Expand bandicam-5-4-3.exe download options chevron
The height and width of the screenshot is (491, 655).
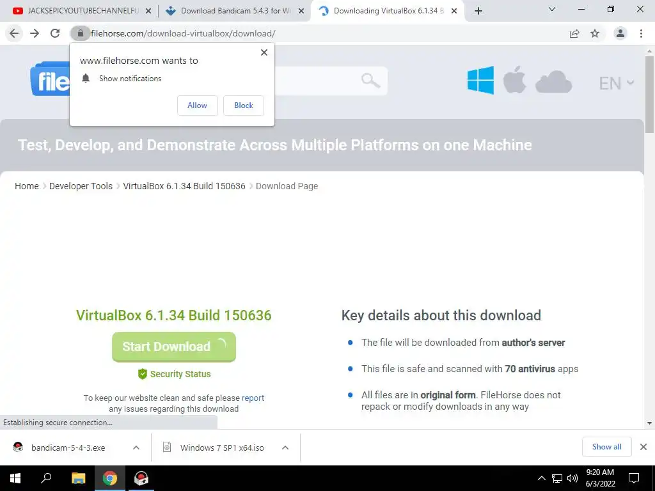136,448
